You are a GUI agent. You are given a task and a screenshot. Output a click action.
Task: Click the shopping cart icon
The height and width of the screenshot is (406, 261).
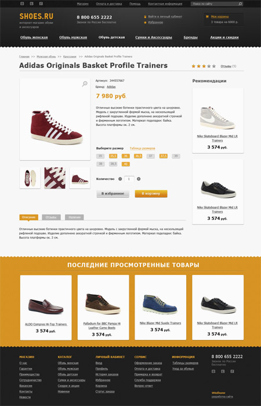click(207, 17)
